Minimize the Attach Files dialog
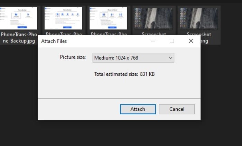 coord(153,41)
